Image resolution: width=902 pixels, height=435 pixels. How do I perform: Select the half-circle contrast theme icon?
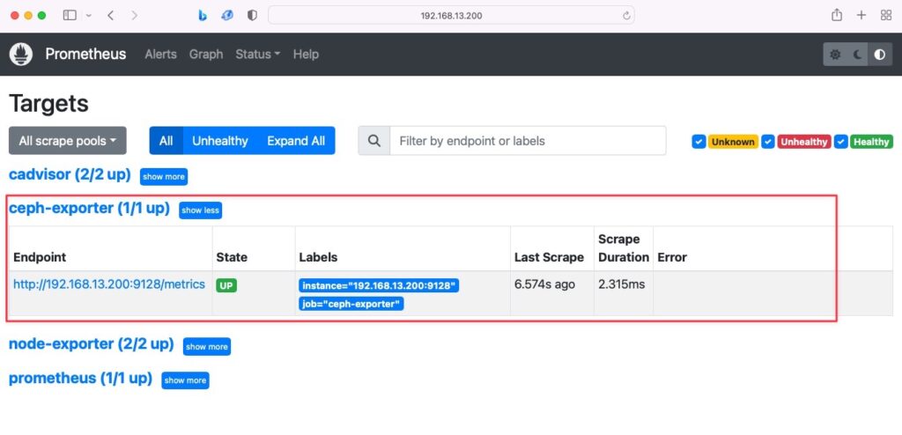point(880,54)
